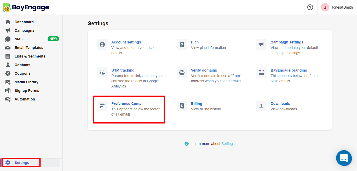Click Settings label in sidebar
The image size is (357, 171).
coord(22,163)
